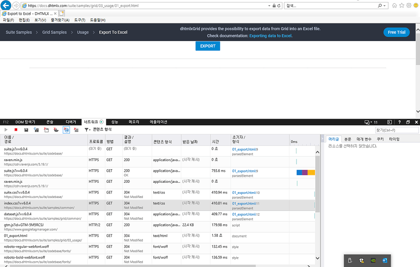The height and width of the screenshot is (267, 420).
Task: Click the EXPORT button
Action: (208, 46)
